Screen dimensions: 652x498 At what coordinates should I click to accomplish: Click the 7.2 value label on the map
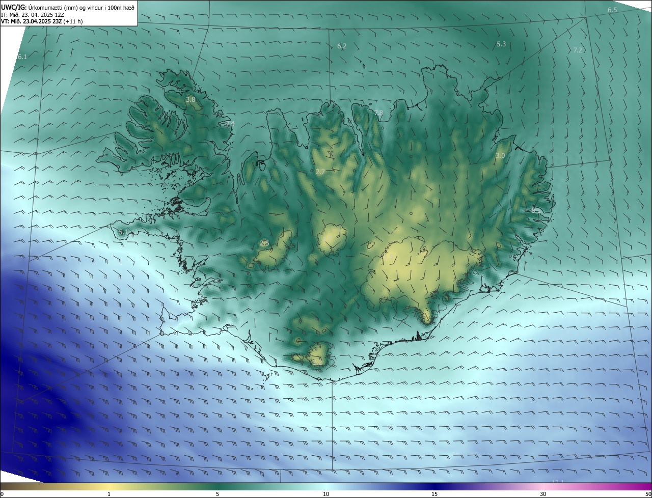(x=578, y=50)
